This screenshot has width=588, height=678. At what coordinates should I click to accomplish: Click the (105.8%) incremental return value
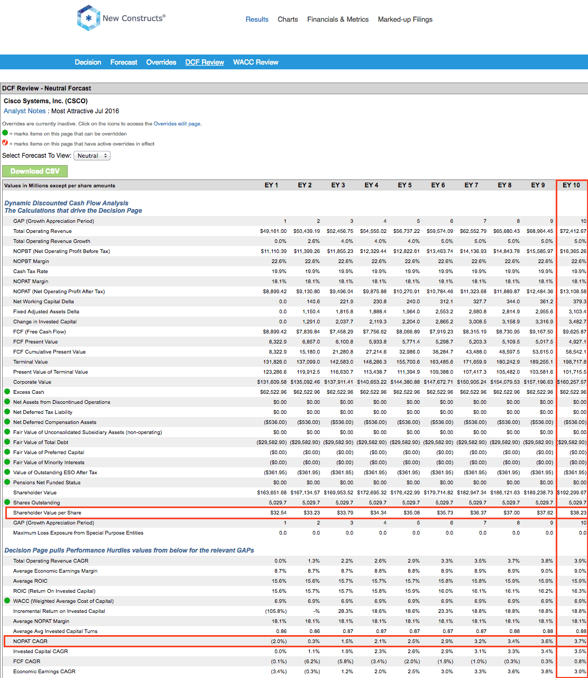click(x=277, y=611)
